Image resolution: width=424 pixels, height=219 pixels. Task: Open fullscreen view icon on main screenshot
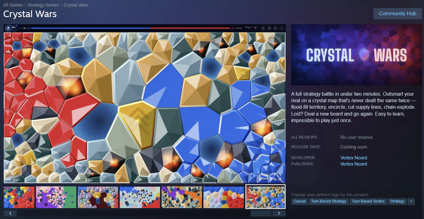click(277, 177)
